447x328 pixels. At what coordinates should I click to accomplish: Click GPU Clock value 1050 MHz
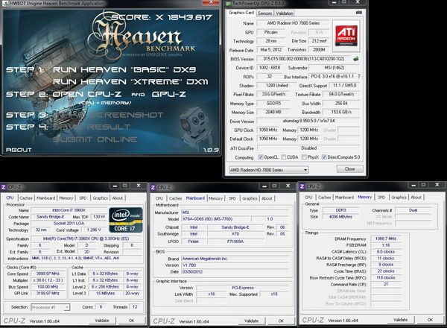[x=268, y=130]
